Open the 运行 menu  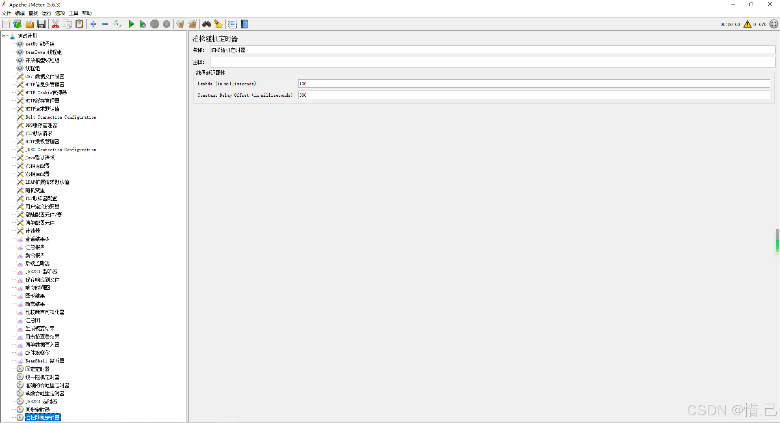(47, 13)
